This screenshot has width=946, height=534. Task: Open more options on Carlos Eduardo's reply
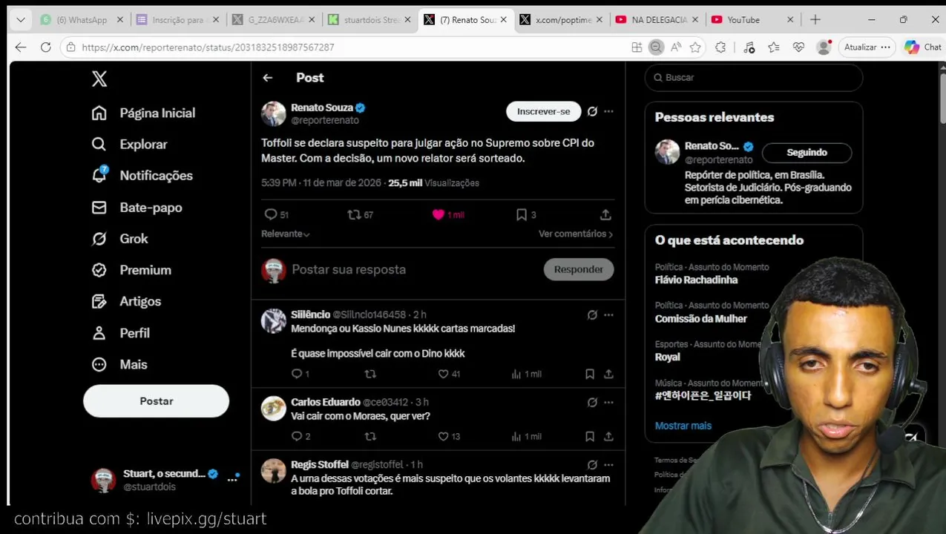click(608, 402)
